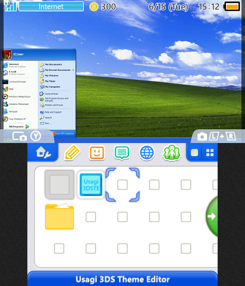Image resolution: width=245 pixels, height=286 pixels.
Task: Click the Play Coin icon
Action: [94, 7]
